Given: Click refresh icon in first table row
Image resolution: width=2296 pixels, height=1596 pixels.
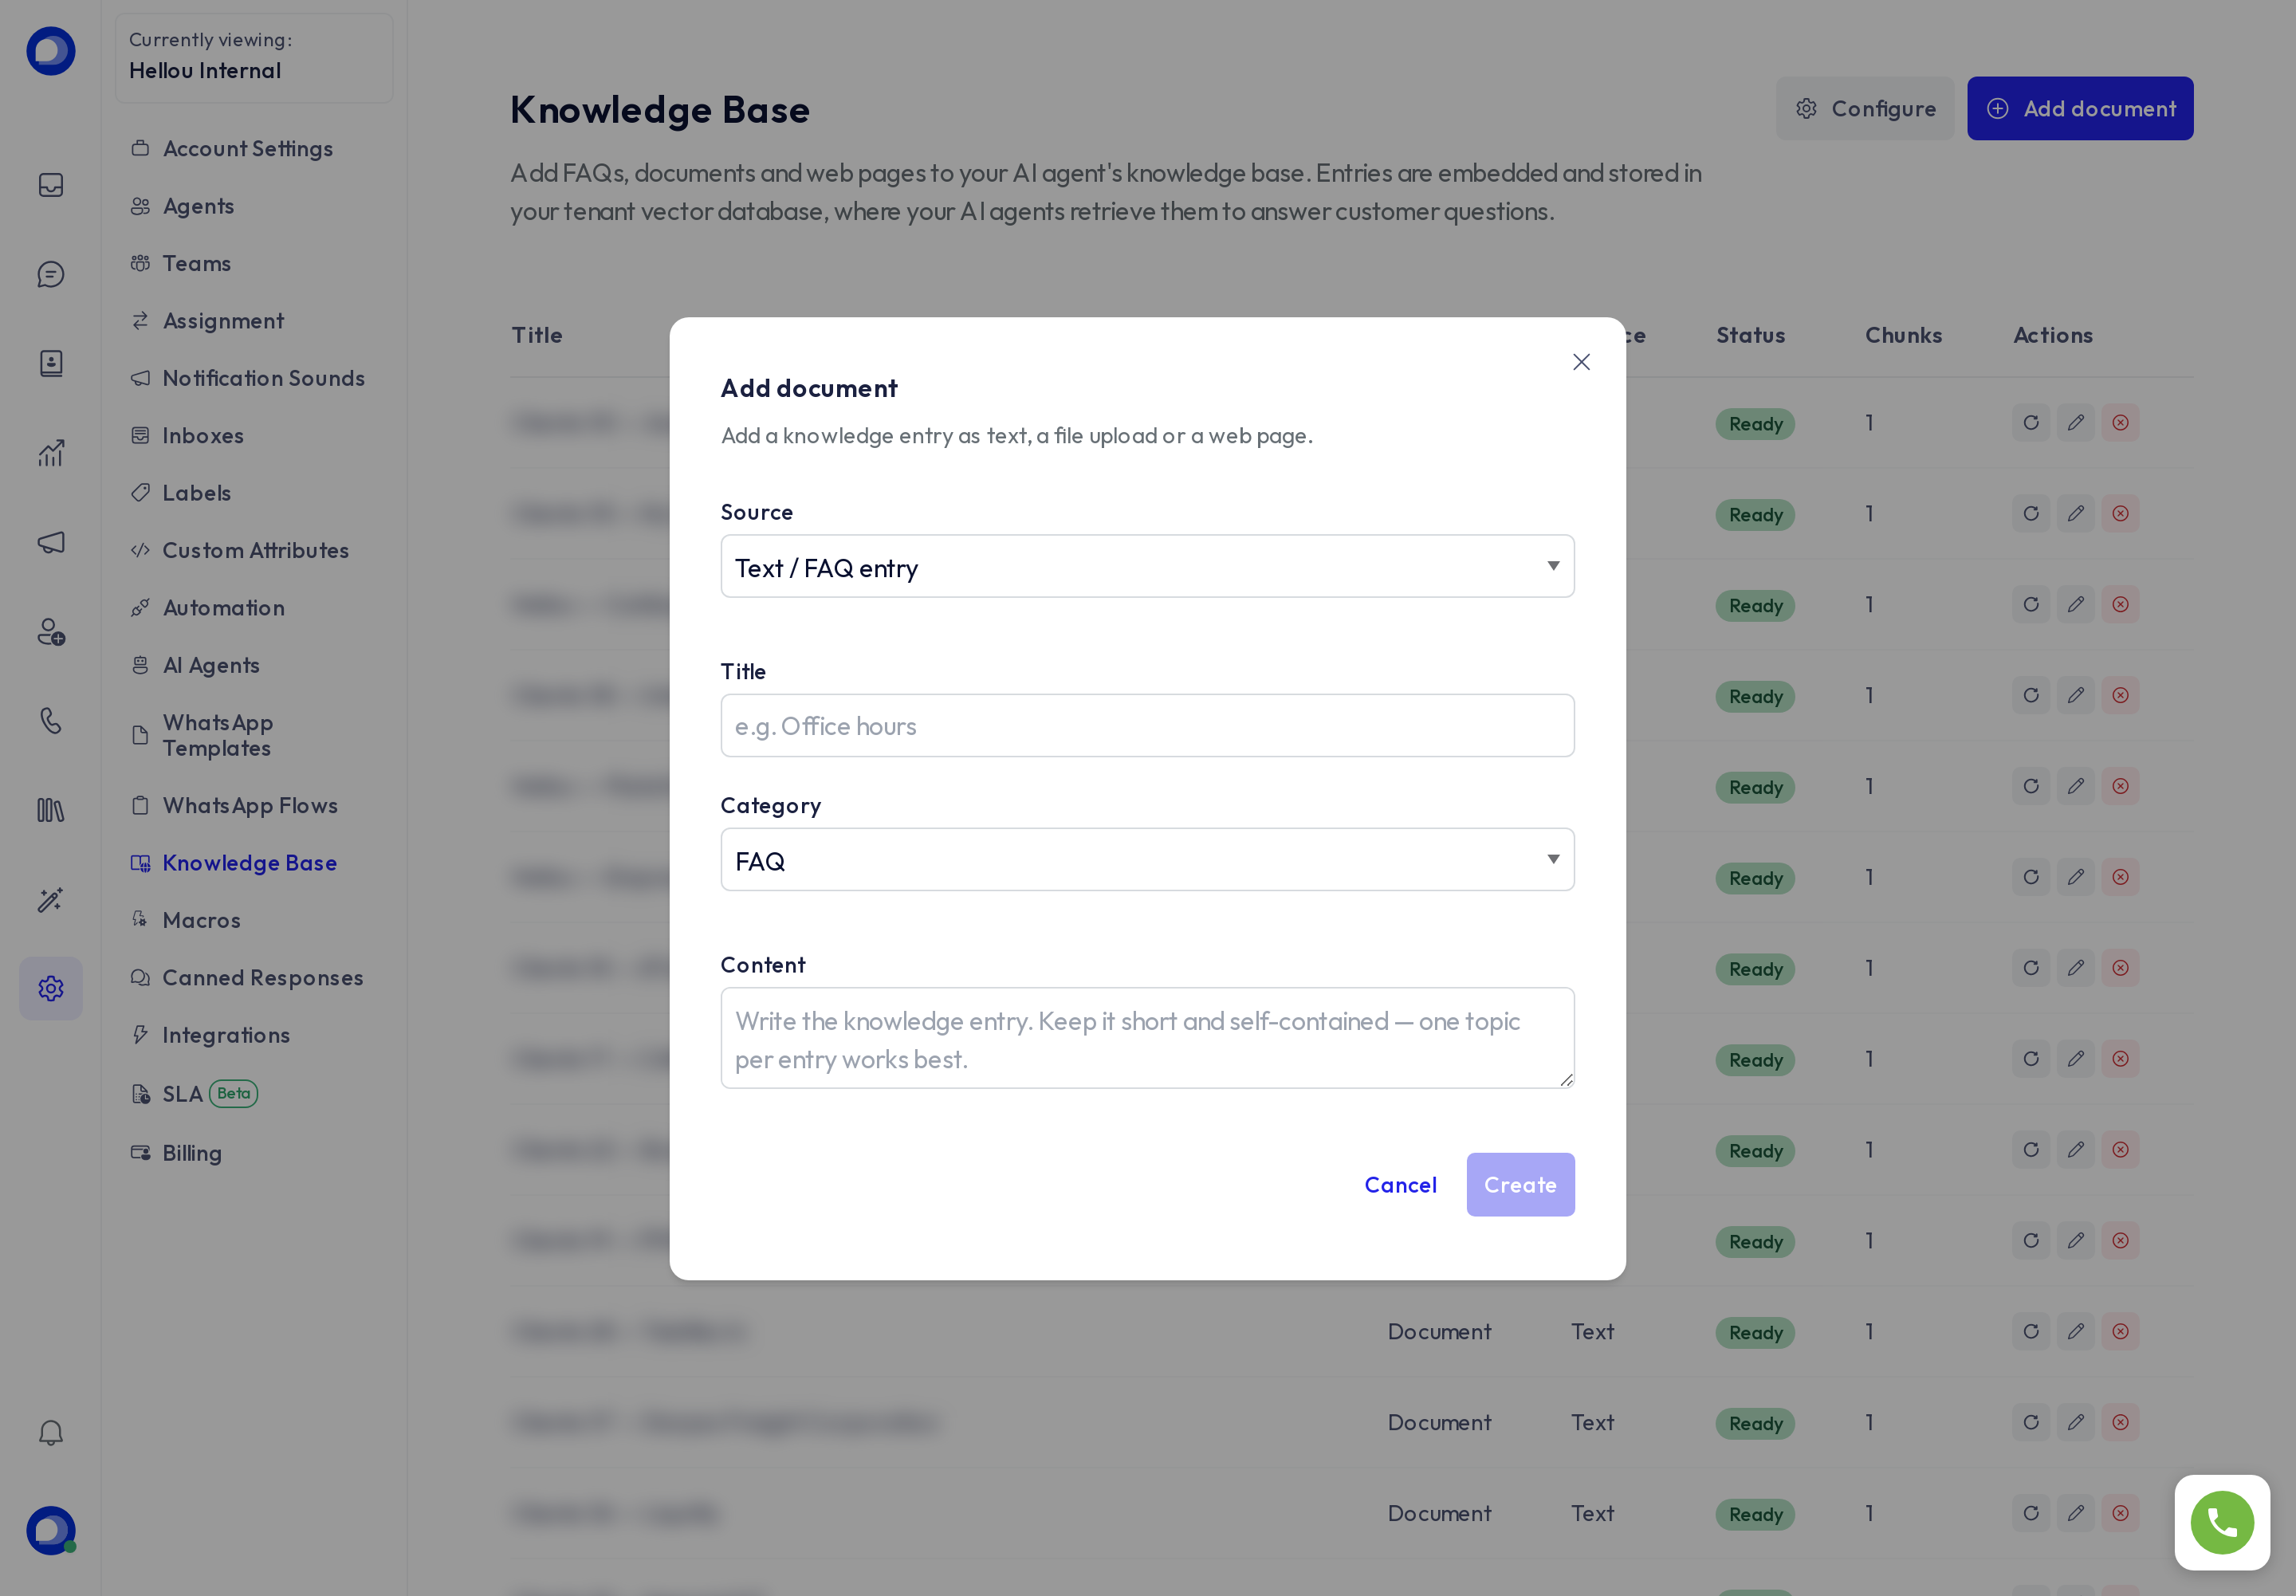Looking at the screenshot, I should coord(2030,422).
